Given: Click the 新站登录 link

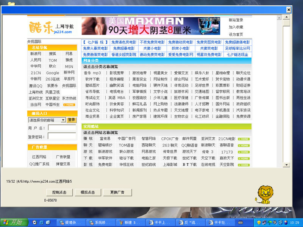Looking at the screenshot, I should coord(236,20).
